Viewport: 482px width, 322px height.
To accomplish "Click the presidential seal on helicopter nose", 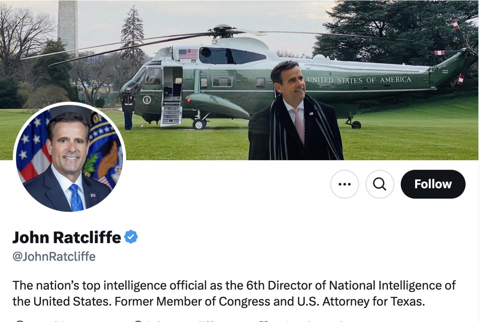I will point(147,99).
